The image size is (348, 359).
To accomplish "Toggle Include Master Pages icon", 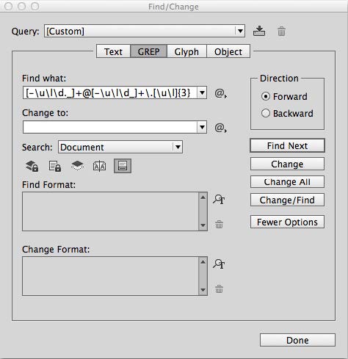I will coord(100,167).
